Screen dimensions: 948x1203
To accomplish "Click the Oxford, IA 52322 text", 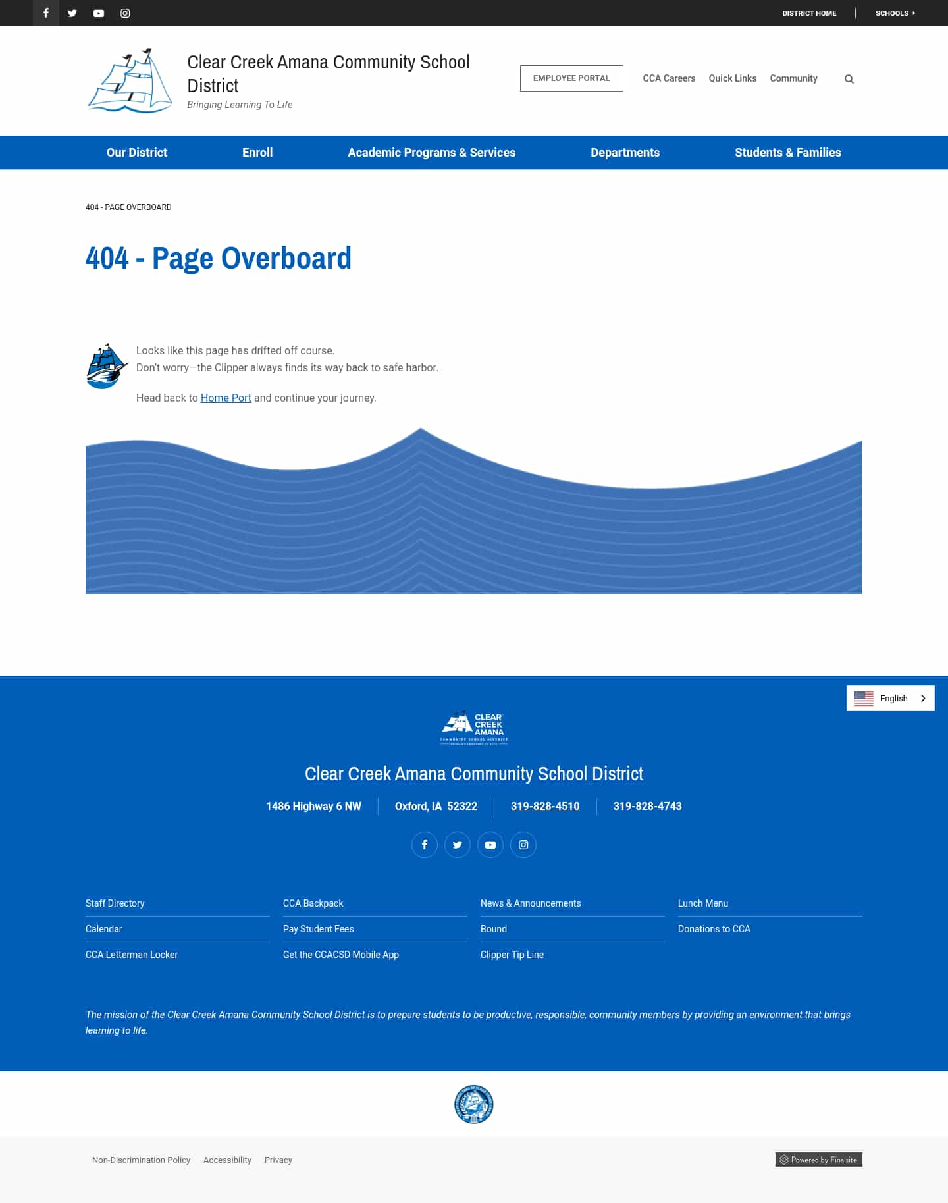I will point(436,806).
